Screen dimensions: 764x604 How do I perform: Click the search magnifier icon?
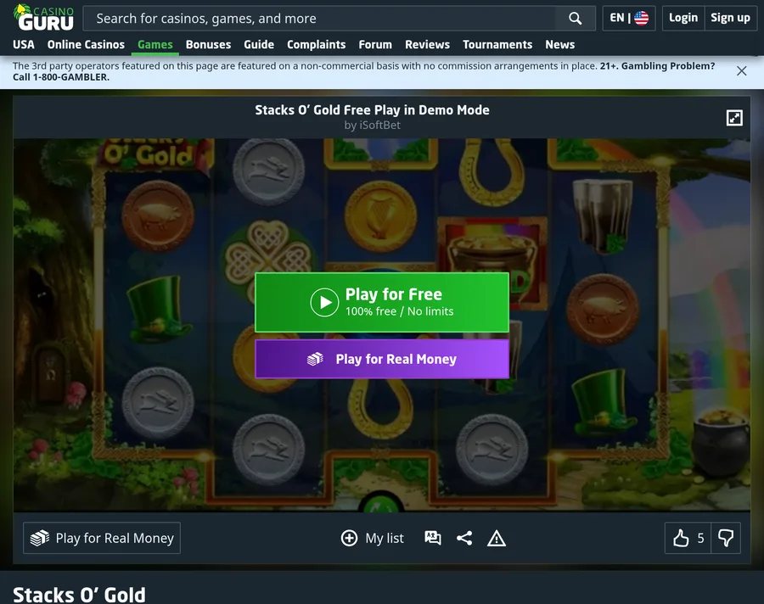[576, 19]
